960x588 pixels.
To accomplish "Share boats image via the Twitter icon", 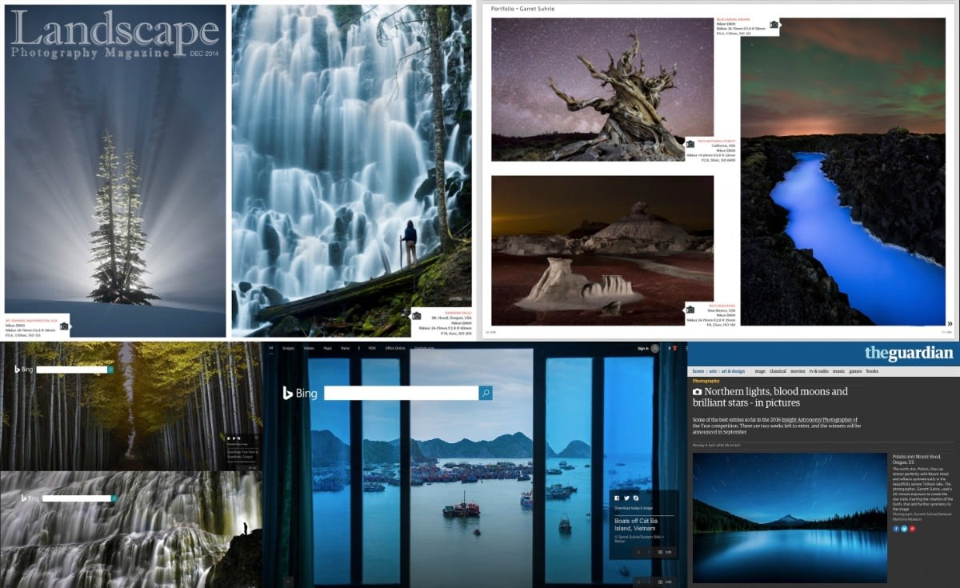I will click(626, 498).
